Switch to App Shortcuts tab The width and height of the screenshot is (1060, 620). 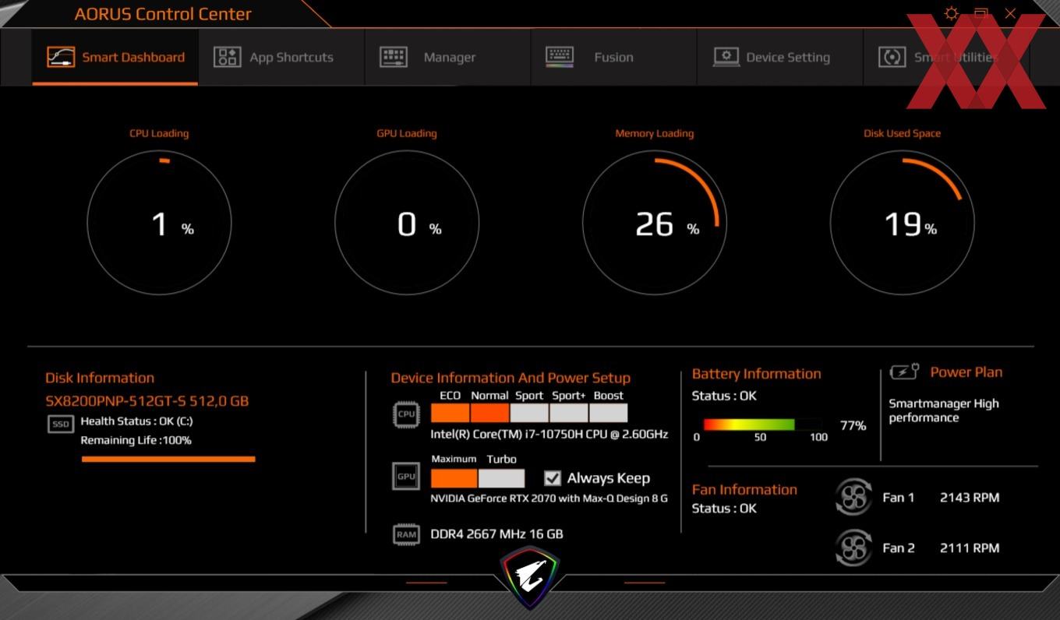[281, 57]
